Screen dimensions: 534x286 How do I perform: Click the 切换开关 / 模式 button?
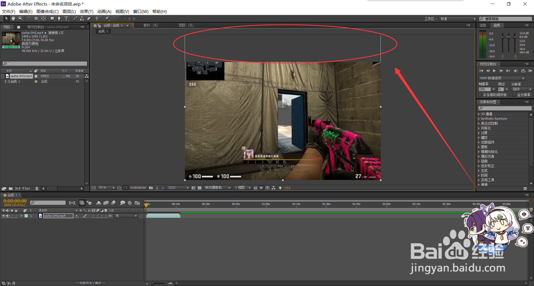pos(90,283)
